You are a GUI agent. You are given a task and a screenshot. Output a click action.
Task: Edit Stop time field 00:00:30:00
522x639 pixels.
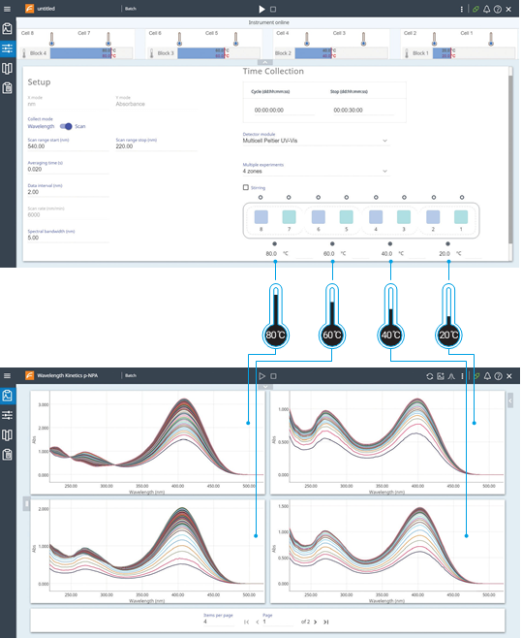coord(363,110)
